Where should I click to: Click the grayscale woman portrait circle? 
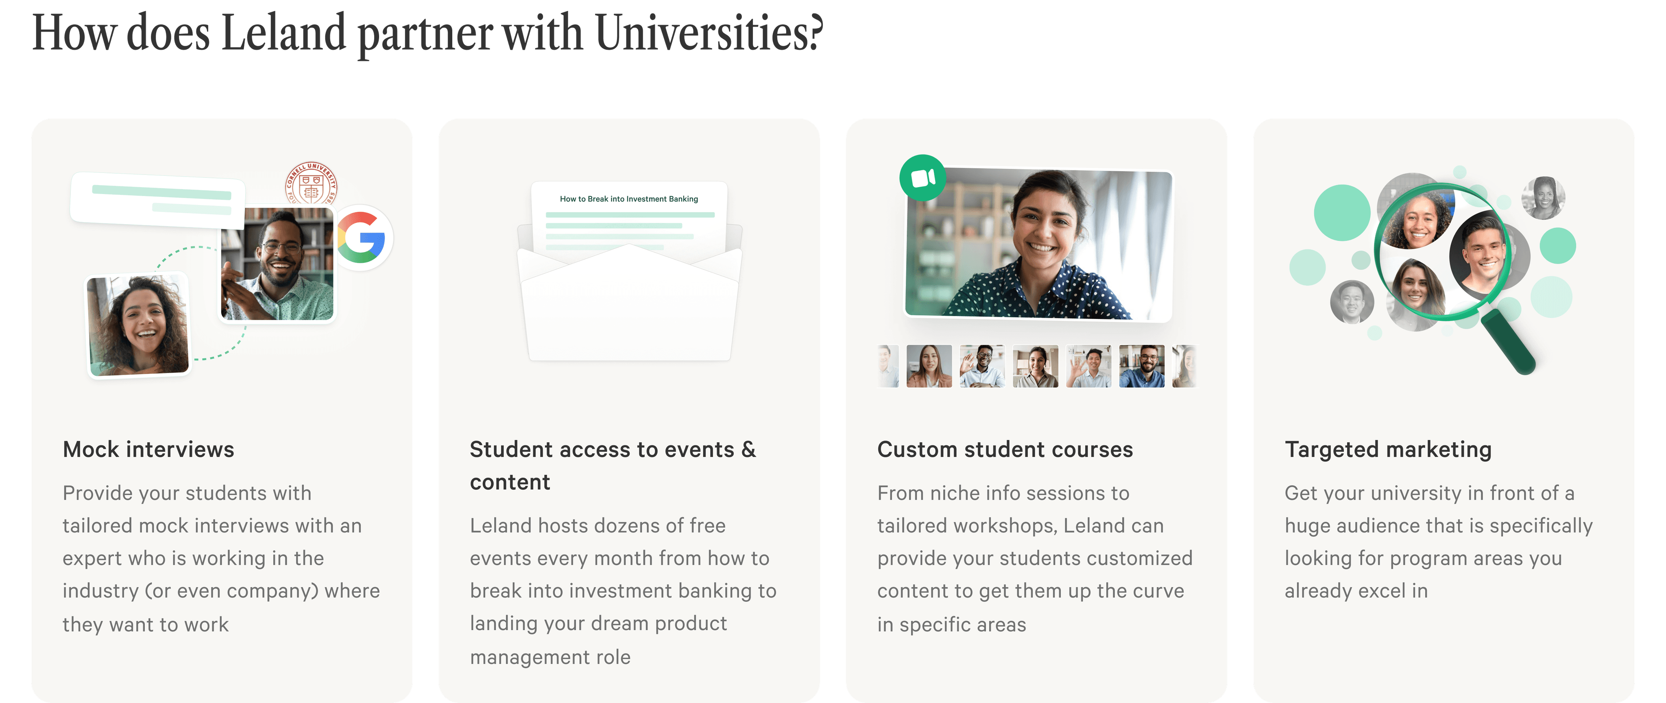[1544, 198]
